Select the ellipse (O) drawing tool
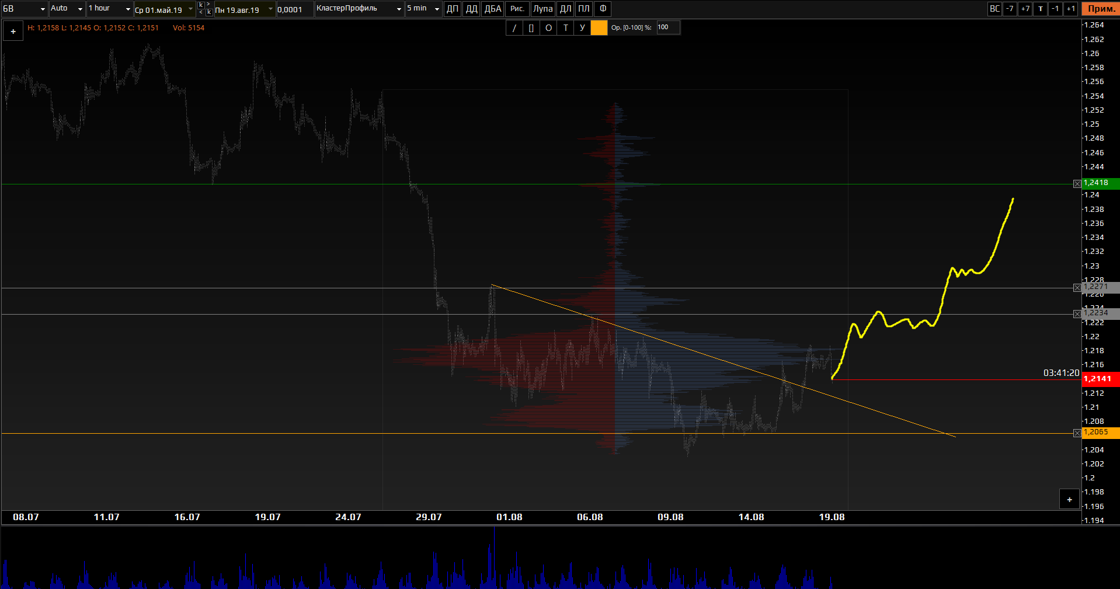Screen dimensions: 1120x589 coord(548,28)
